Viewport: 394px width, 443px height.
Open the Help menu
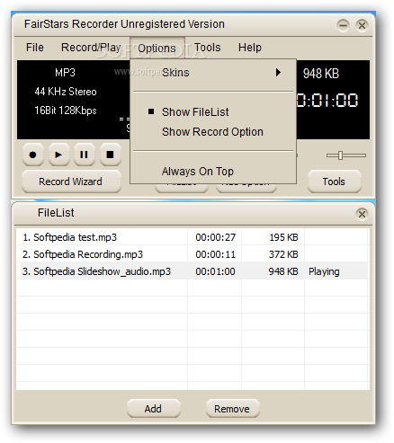point(250,48)
